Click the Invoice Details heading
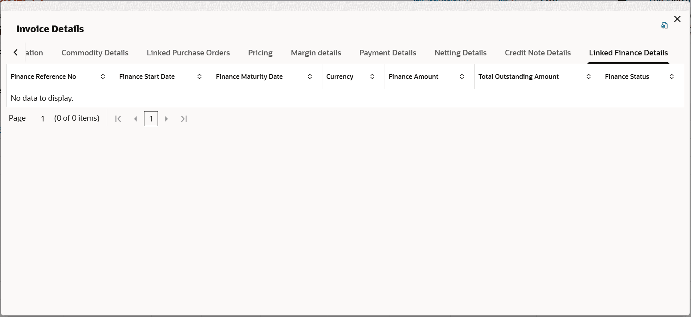 pyautogui.click(x=50, y=29)
